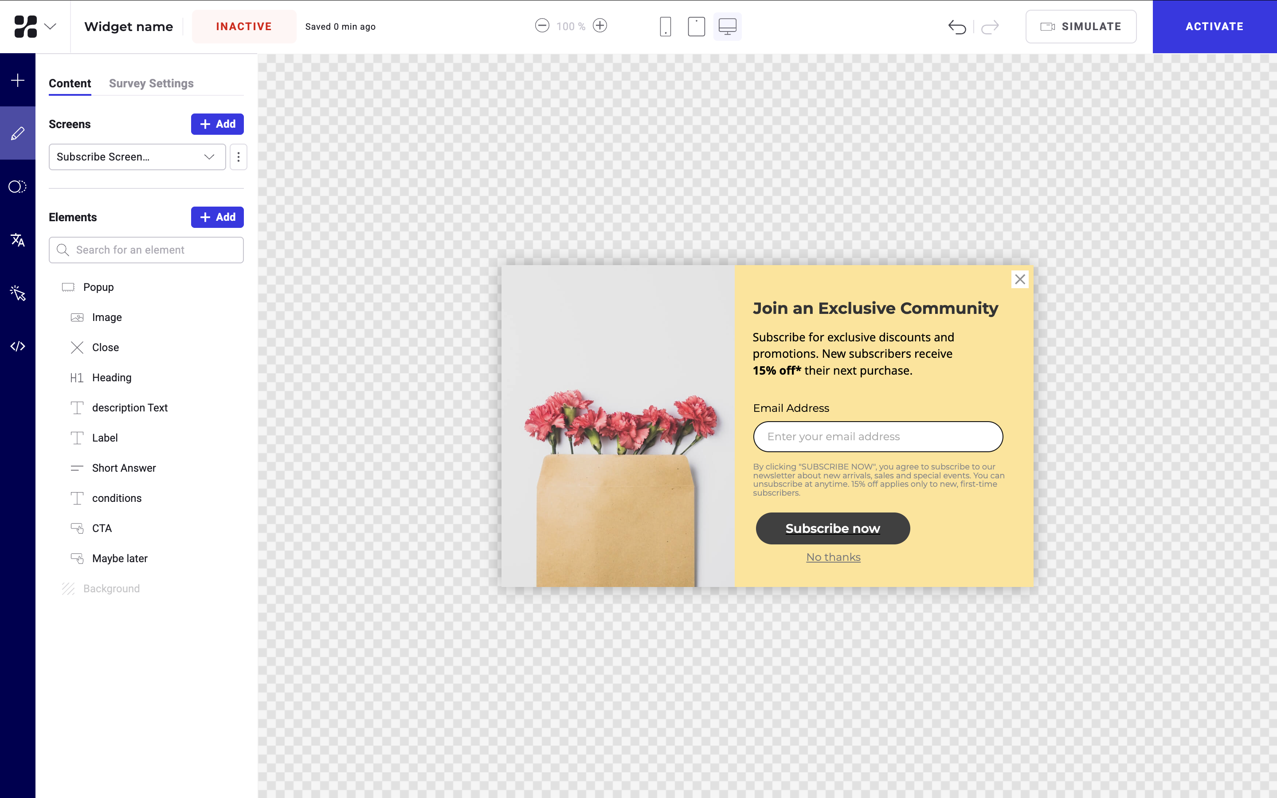Viewport: 1277px width, 798px height.
Task: Switch to tablet device preview
Action: 696,27
